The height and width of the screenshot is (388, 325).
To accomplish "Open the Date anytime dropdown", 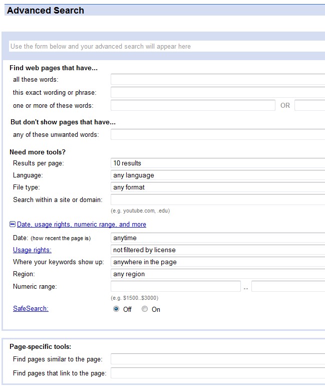I will coord(218,238).
